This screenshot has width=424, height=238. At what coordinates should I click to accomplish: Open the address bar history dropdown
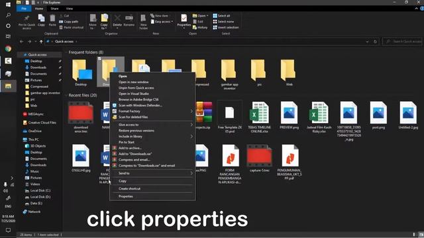(367, 42)
